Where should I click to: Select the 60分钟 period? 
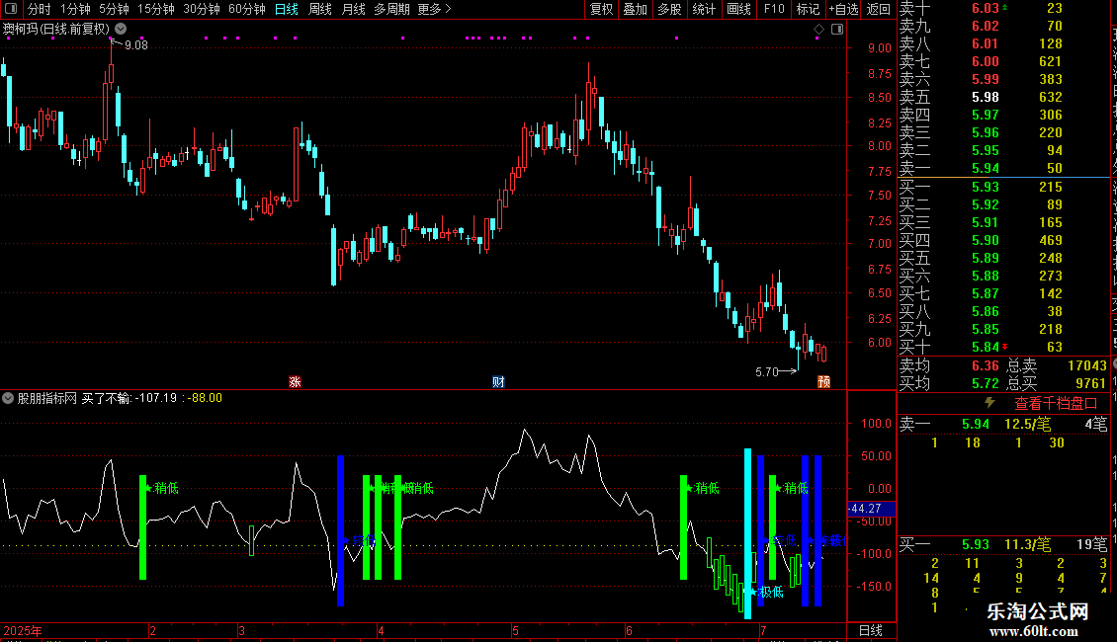click(x=246, y=9)
